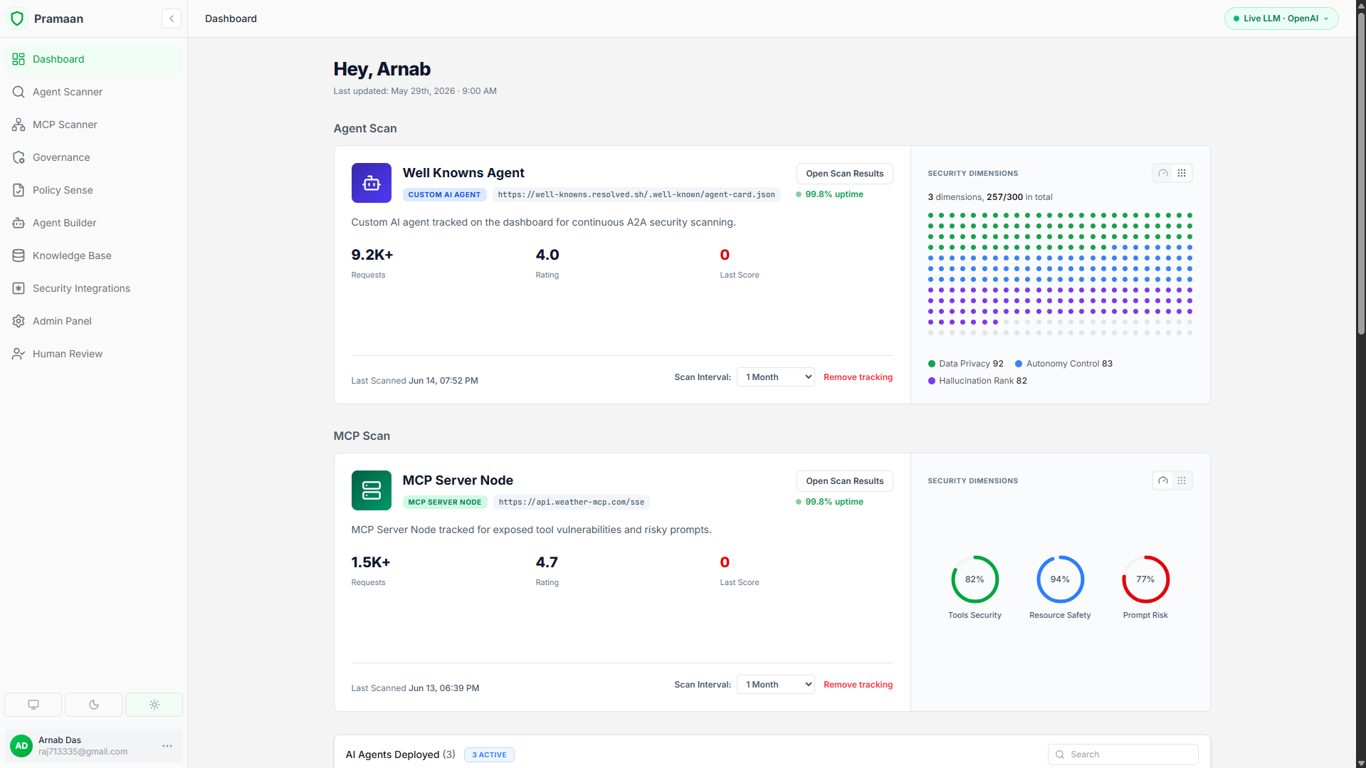Click the Governance shield icon
Image resolution: width=1366 pixels, height=768 pixels.
[x=19, y=157]
